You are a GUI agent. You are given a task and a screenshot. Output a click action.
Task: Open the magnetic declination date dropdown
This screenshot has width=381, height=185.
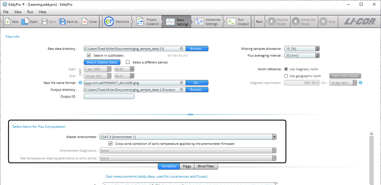[x=355, y=83]
